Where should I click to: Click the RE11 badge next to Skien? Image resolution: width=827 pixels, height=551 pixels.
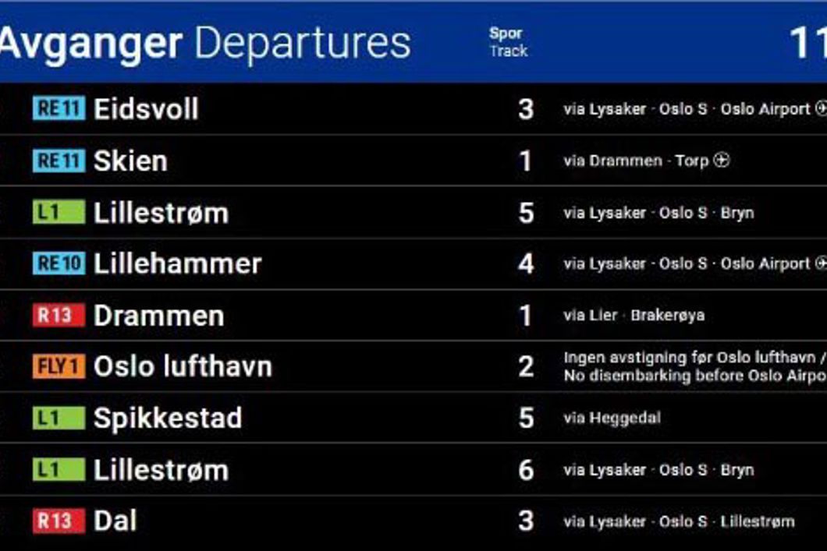pyautogui.click(x=59, y=161)
